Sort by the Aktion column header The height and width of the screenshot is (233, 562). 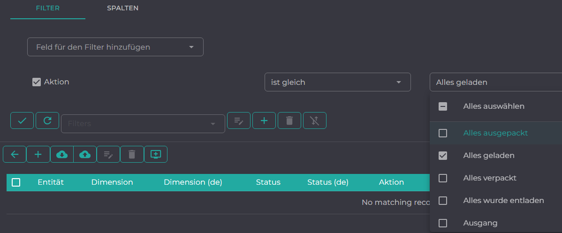pyautogui.click(x=391, y=182)
